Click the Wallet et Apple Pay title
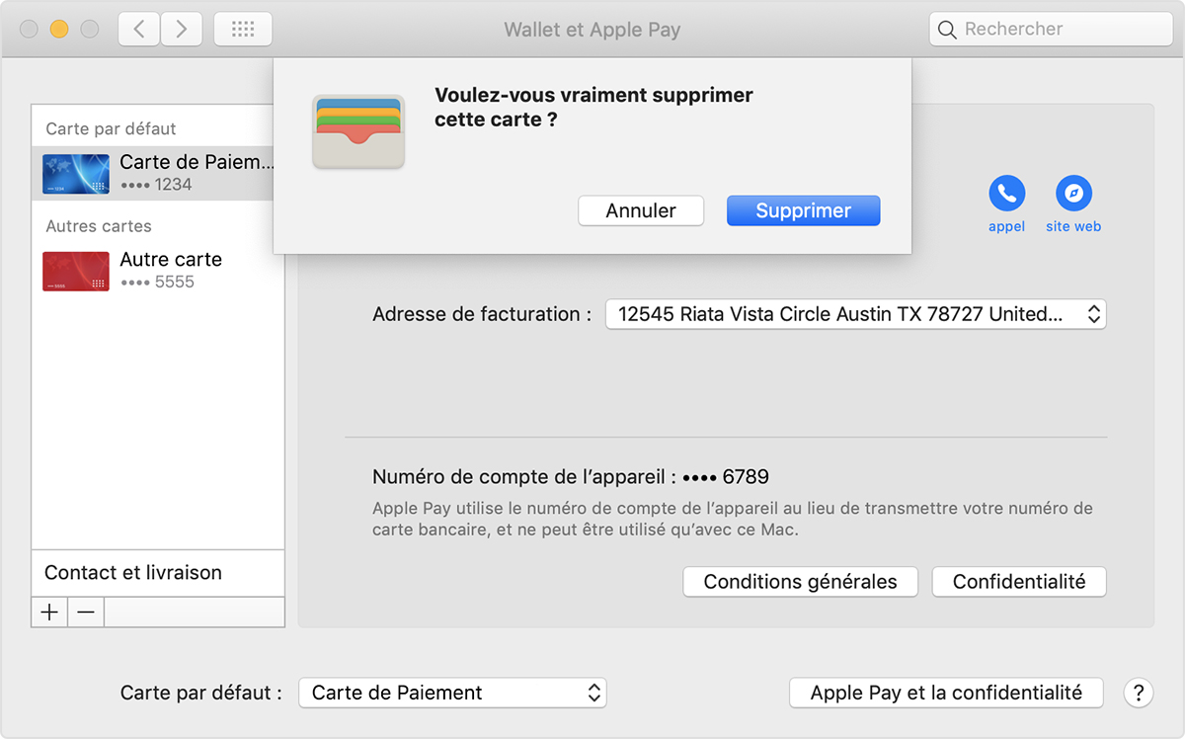This screenshot has width=1185, height=739. tap(592, 30)
